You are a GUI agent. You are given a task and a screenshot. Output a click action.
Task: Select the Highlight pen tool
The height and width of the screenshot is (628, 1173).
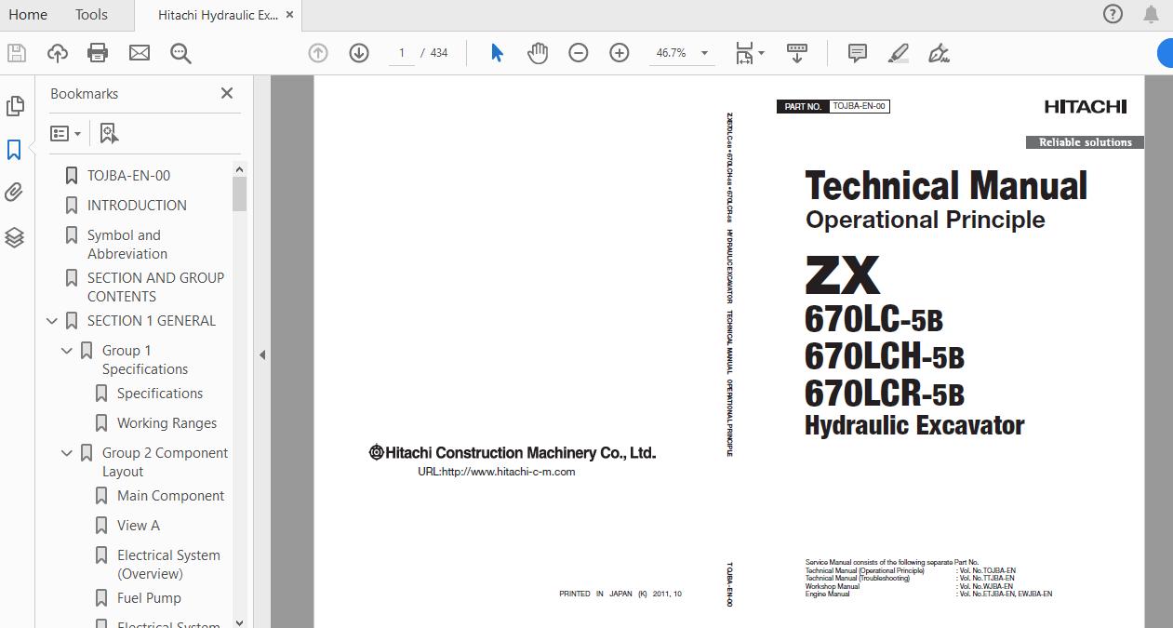(x=899, y=53)
